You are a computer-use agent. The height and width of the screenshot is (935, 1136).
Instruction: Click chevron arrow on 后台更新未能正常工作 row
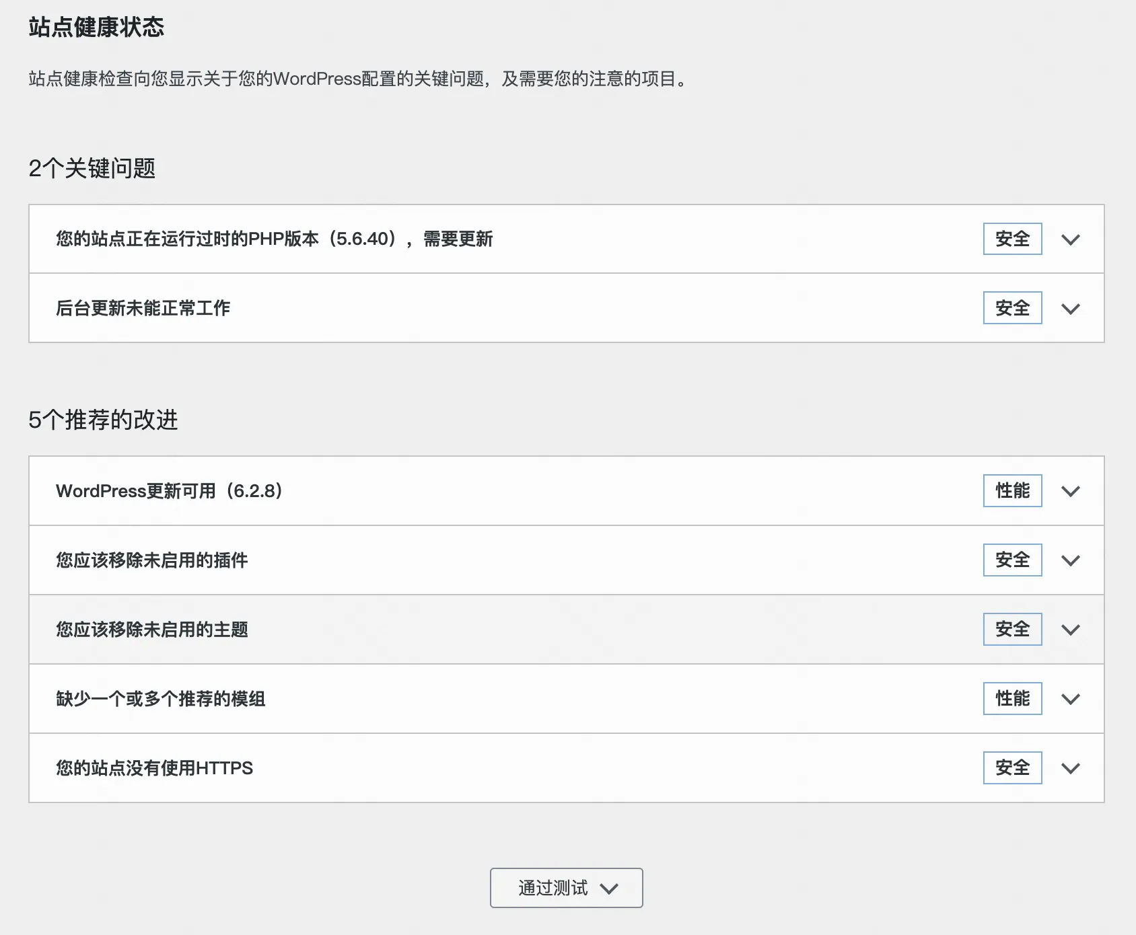click(x=1070, y=309)
